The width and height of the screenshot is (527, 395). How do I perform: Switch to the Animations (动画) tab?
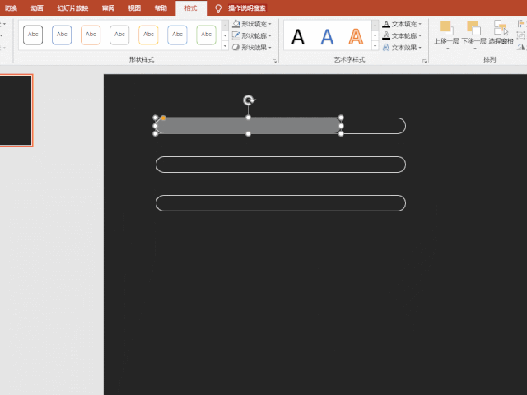pyautogui.click(x=37, y=7)
